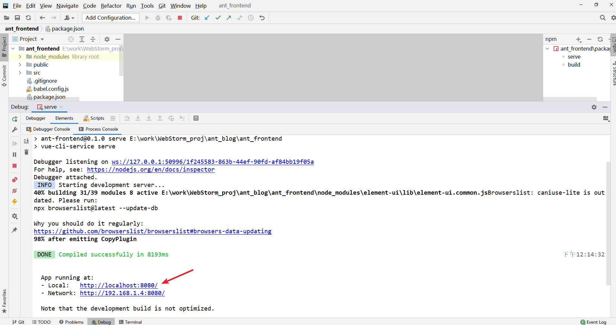Open Project panel gear options
The height and width of the screenshot is (325, 616).
click(x=107, y=39)
